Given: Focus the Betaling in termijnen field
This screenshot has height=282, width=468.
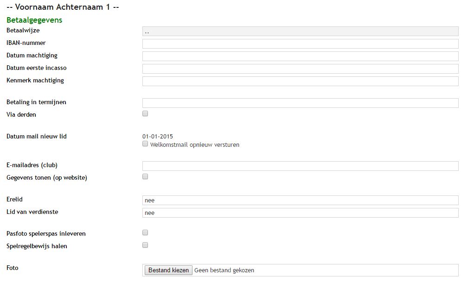Looking at the screenshot, I should [300, 103].
